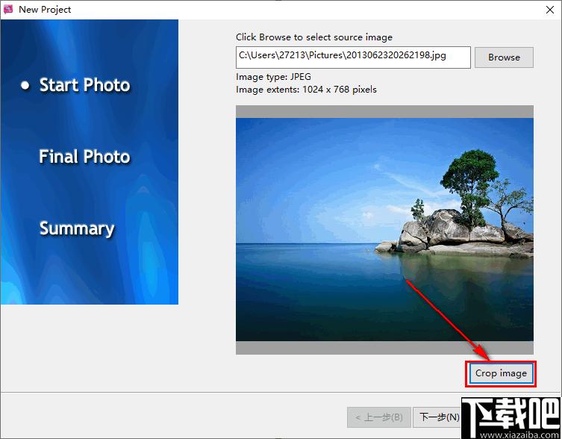Click the 下载吧 watermark logo
Image resolution: width=562 pixels, height=439 pixels.
[511, 418]
